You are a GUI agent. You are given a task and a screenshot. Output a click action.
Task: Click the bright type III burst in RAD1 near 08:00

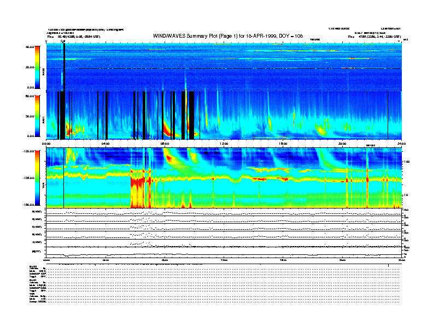point(167,129)
